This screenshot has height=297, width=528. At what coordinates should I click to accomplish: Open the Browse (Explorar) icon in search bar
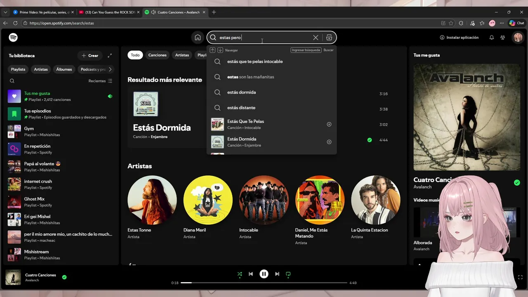[x=329, y=38]
